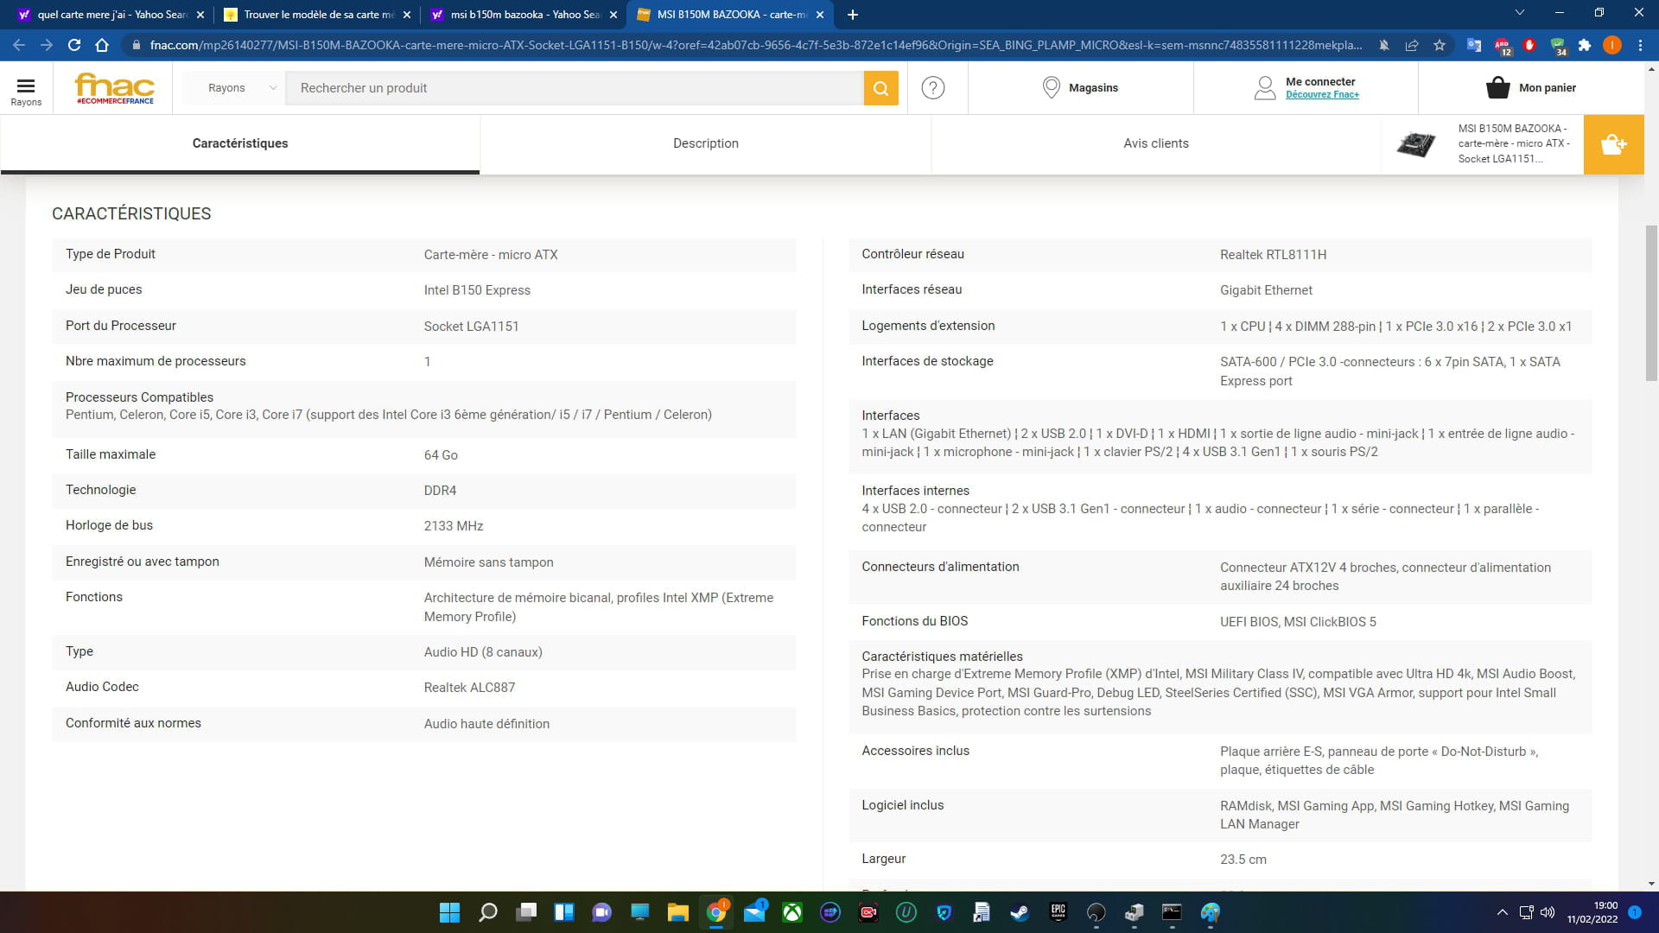The height and width of the screenshot is (933, 1659).
Task: Open the Xbox app from taskbar
Action: pos(792,912)
